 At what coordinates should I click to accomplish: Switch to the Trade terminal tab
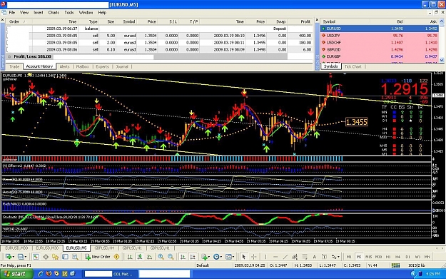(14, 66)
